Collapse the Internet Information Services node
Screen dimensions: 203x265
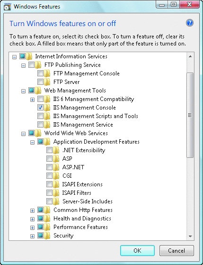pos(15,57)
